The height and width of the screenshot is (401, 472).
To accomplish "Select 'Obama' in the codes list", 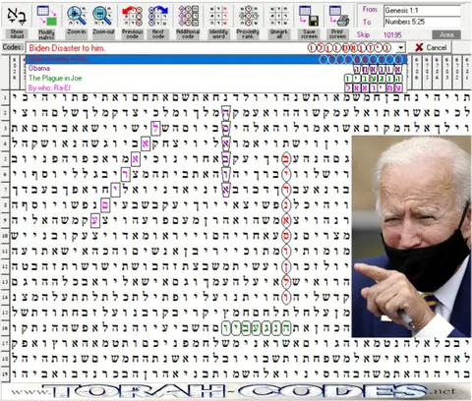I will [x=216, y=69].
